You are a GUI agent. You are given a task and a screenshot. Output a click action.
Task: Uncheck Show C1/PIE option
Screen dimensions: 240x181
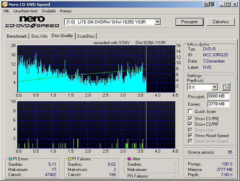coord(190,118)
